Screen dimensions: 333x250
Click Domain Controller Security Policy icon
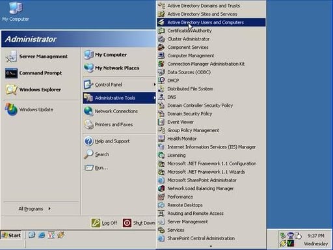tap(161, 105)
